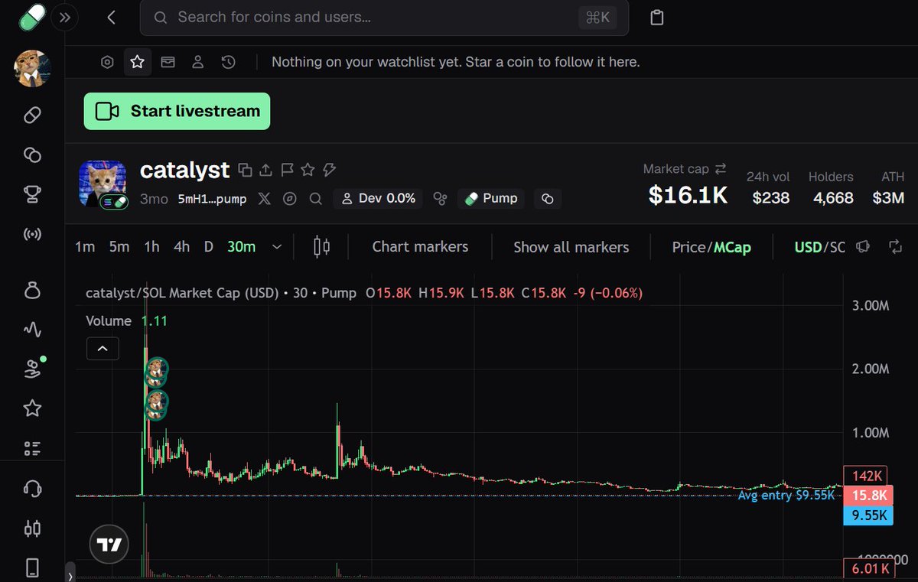Switch to Price in Price/MCap toggle
918x582 pixels.
click(688, 247)
